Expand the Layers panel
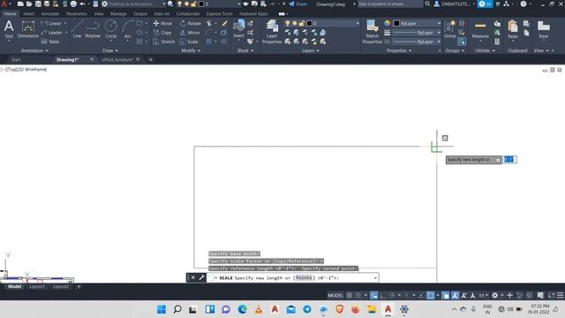This screenshot has height=318, width=565. click(310, 50)
